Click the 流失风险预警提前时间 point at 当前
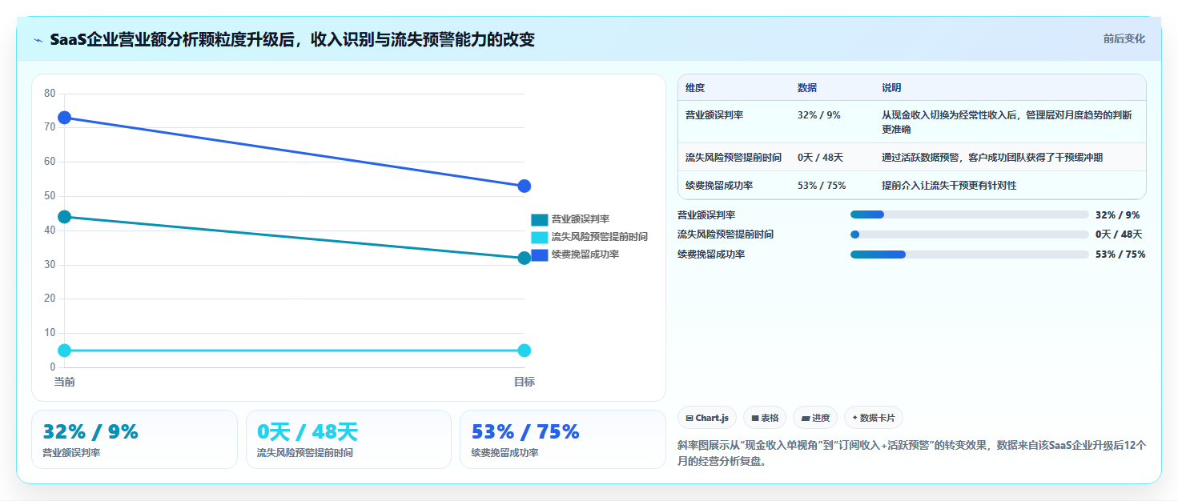 65,351
